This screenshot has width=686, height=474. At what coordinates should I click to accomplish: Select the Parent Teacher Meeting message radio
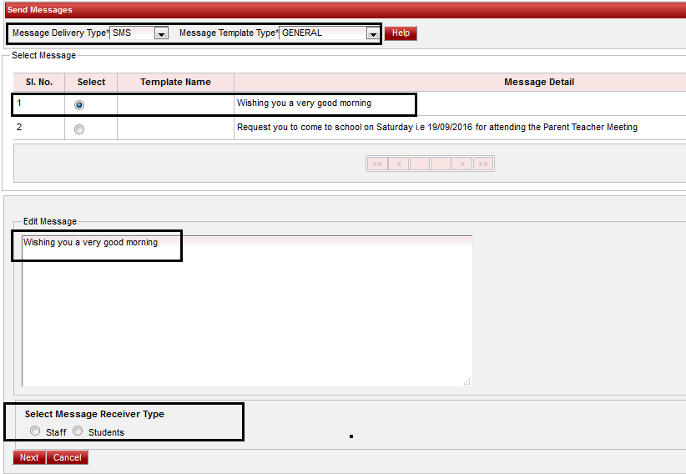click(x=79, y=129)
